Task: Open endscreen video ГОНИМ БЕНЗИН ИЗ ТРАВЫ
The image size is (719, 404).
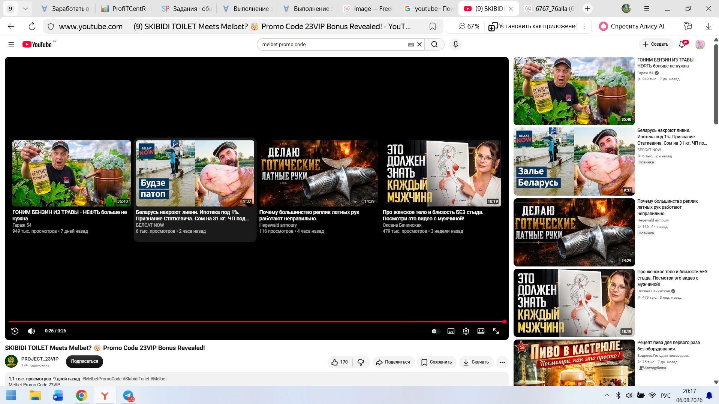Action: [72, 173]
